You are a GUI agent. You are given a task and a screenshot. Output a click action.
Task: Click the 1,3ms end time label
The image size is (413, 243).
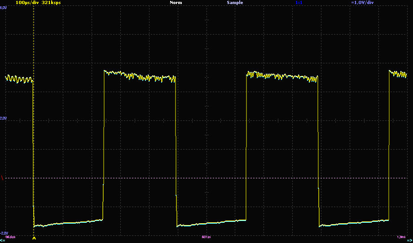(x=401, y=236)
